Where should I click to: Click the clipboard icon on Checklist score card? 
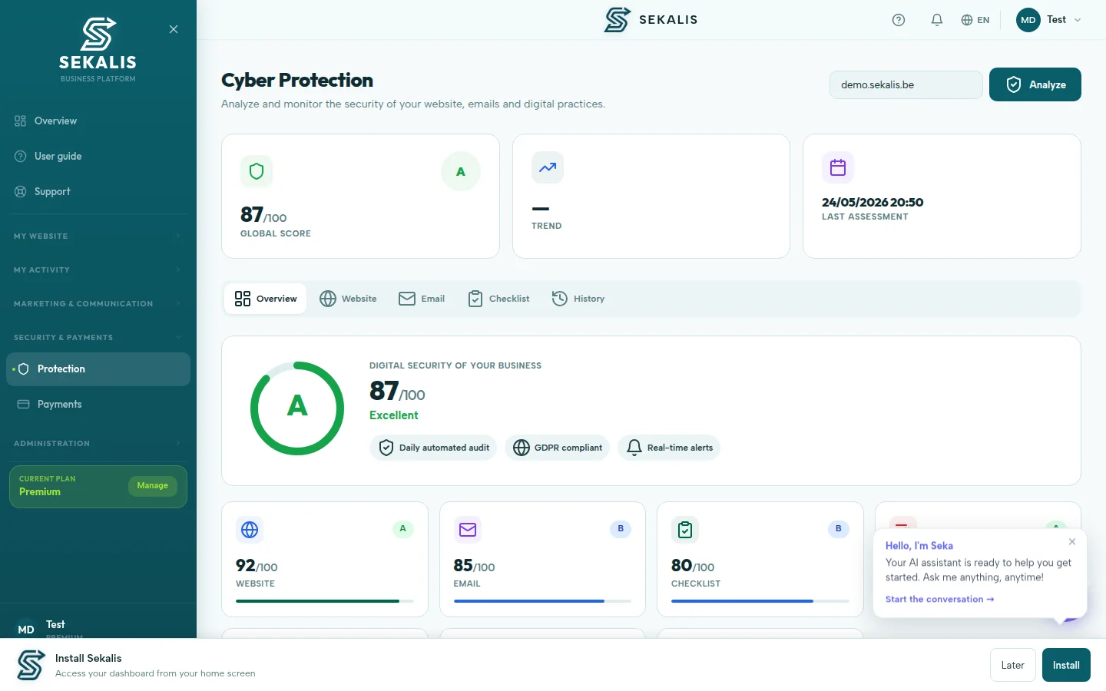[x=685, y=530]
